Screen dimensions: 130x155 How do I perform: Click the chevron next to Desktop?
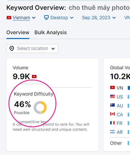pos(72,18)
